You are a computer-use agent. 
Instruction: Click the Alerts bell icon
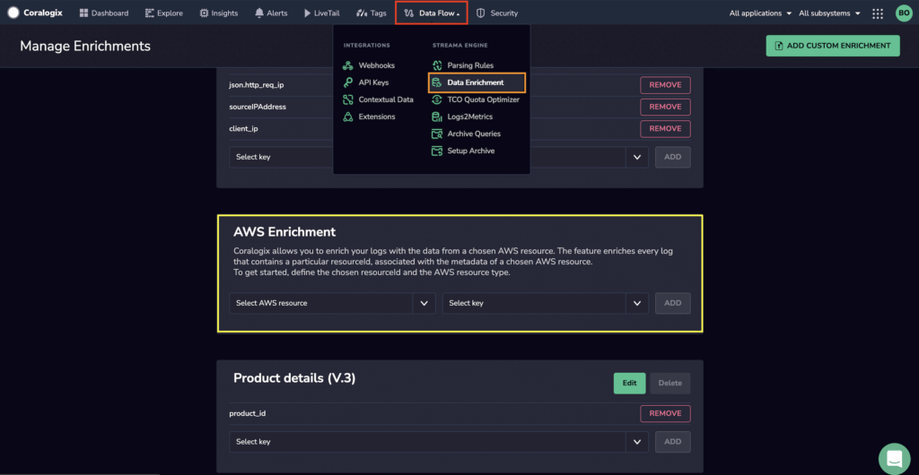(259, 13)
